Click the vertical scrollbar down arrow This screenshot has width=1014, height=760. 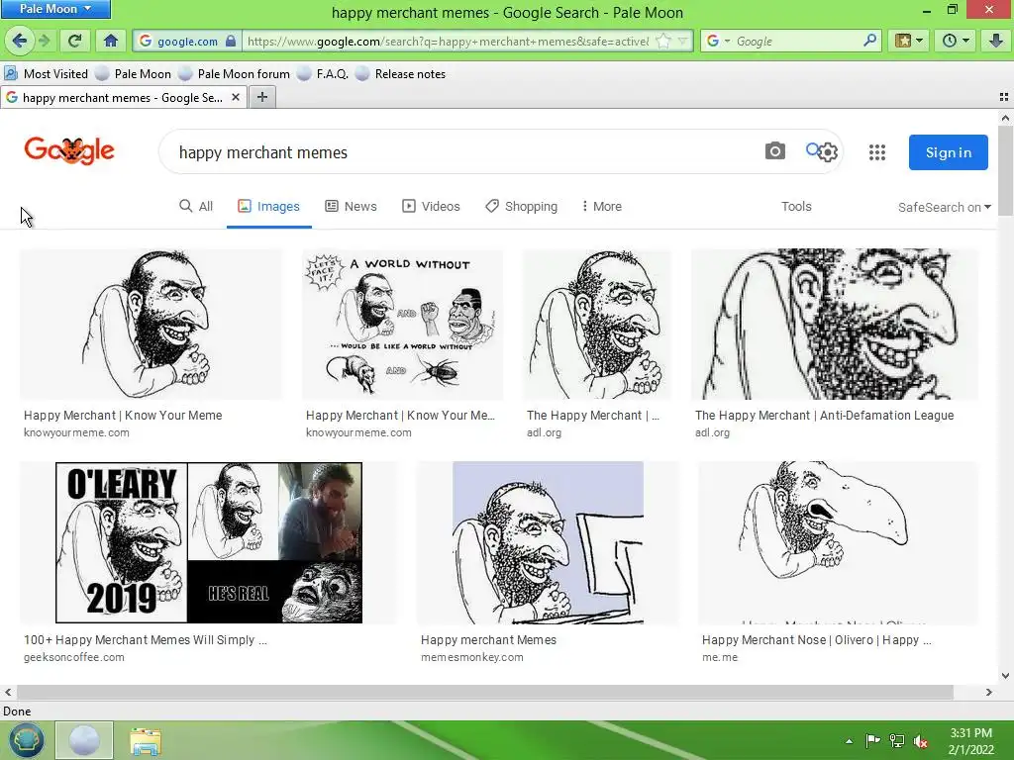tap(1005, 676)
